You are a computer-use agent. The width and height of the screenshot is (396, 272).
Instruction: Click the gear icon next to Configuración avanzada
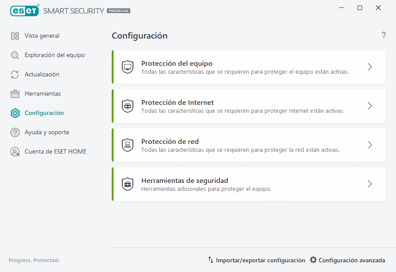click(313, 260)
